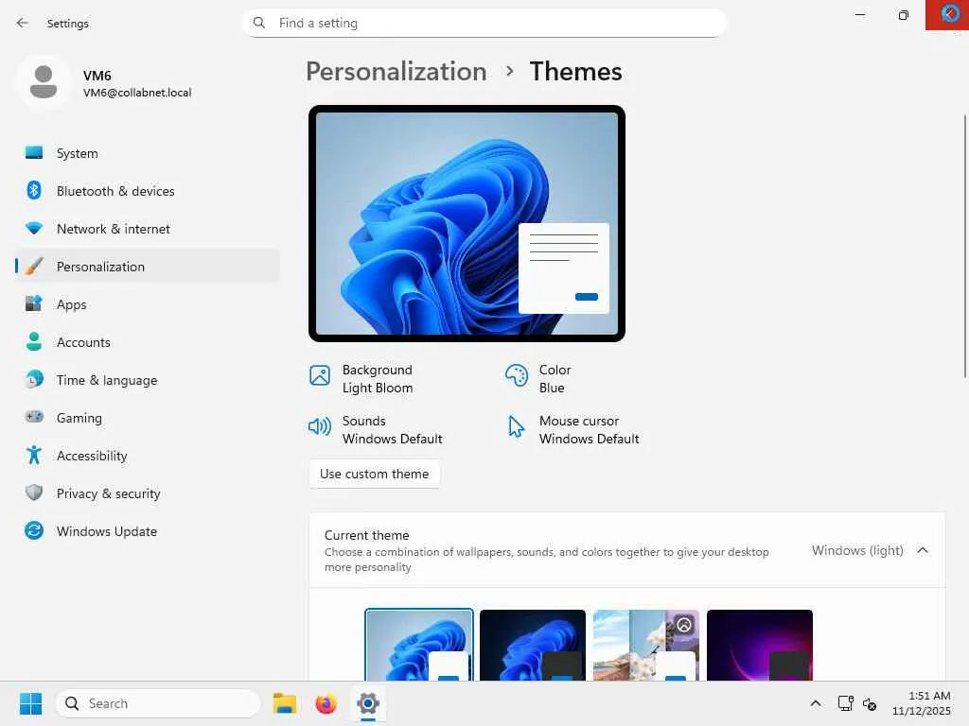Open Apps settings category

click(x=147, y=303)
